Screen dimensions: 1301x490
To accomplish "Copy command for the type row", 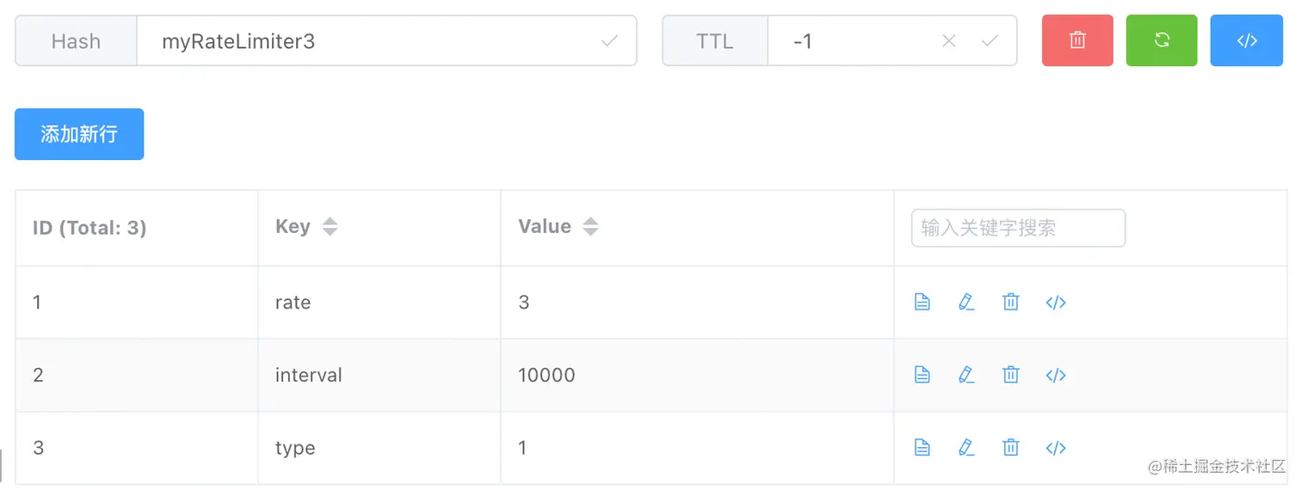I will click(x=1056, y=448).
